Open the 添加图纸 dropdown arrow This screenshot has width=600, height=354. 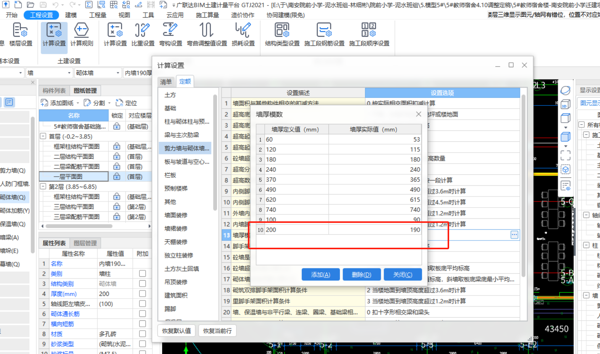click(x=78, y=103)
